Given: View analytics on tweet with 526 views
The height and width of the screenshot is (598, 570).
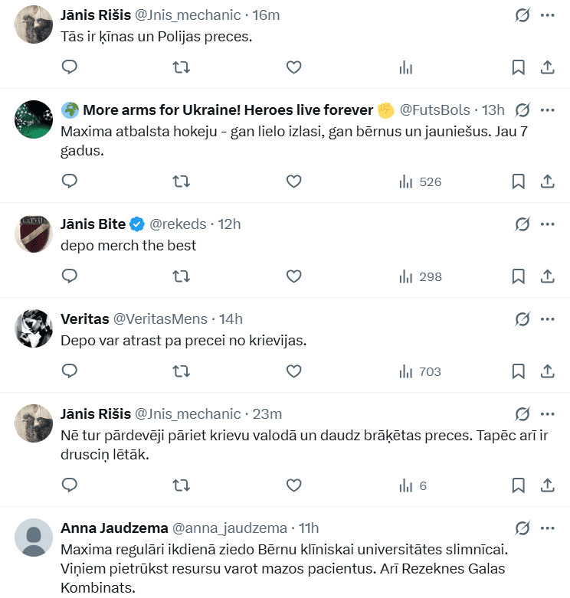Looking at the screenshot, I should [x=421, y=181].
